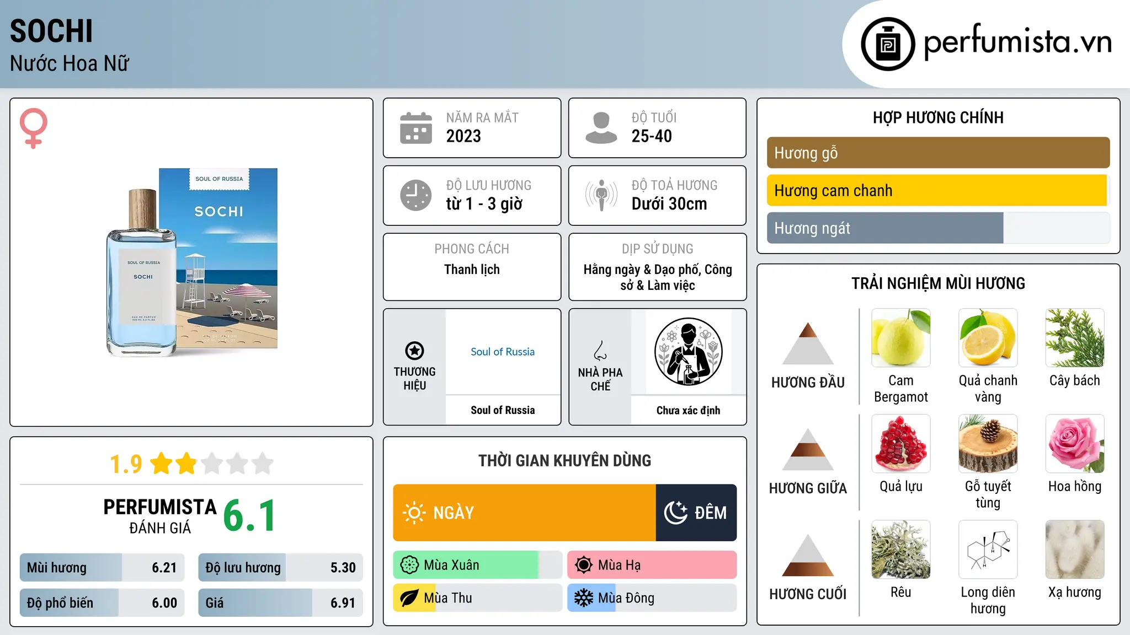Click the launch year 2023 value

[x=463, y=136]
